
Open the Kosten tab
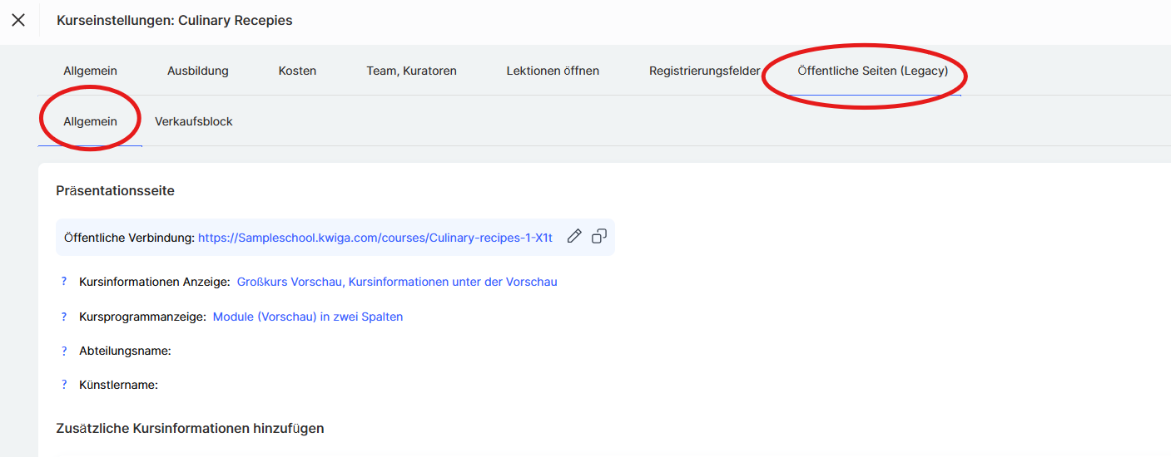(297, 71)
